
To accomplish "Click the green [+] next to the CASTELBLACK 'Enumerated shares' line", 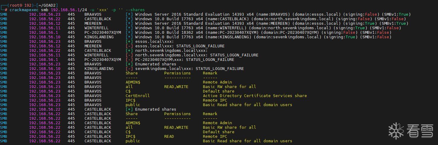I will pos(129,109).
